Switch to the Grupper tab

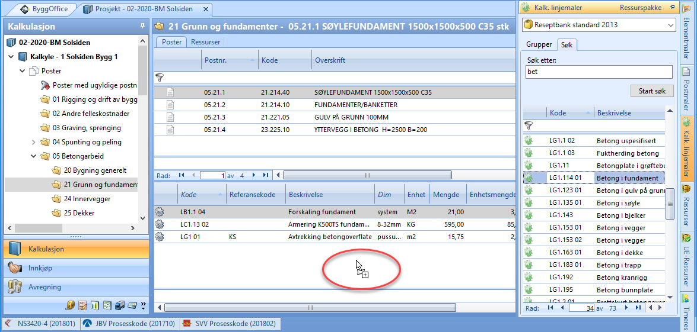(539, 44)
